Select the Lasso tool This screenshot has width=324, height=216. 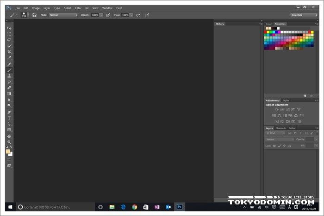pyautogui.click(x=9, y=40)
